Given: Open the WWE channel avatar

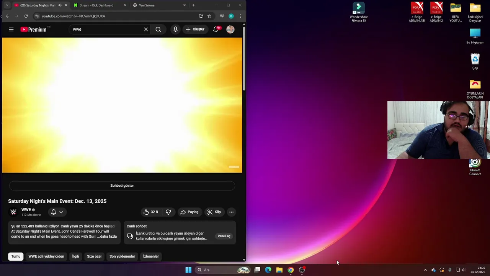Looking at the screenshot, I should [13, 212].
